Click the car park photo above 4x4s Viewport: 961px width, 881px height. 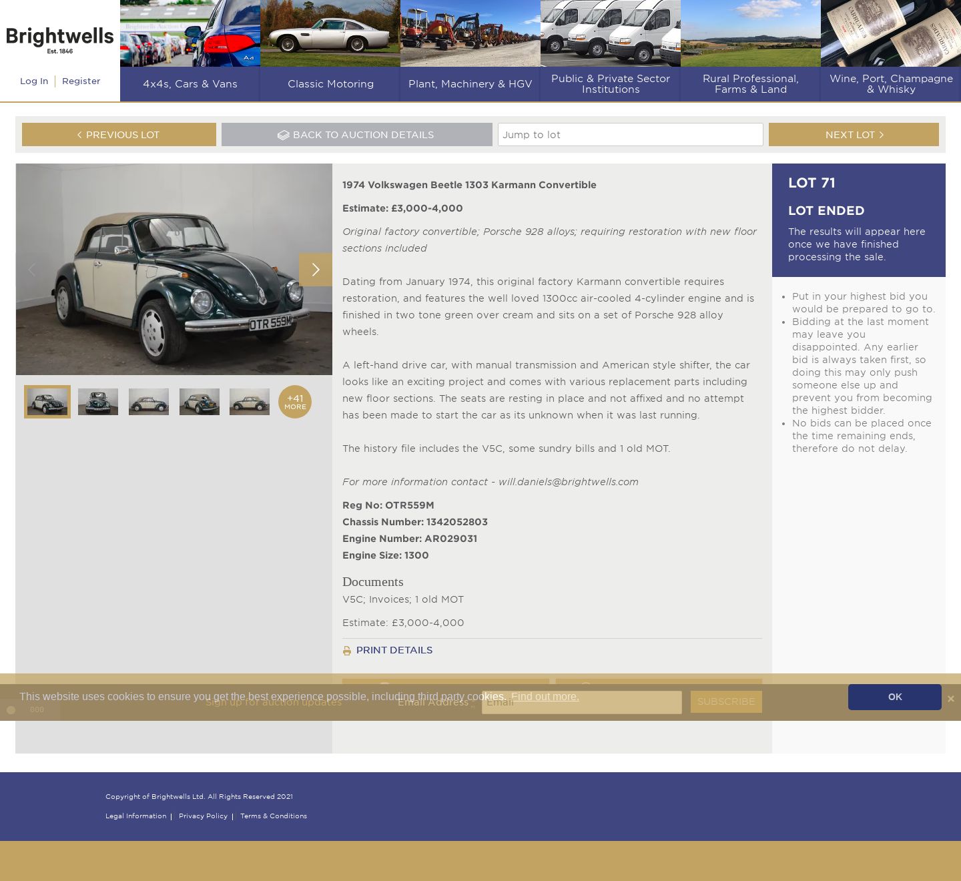point(190,33)
